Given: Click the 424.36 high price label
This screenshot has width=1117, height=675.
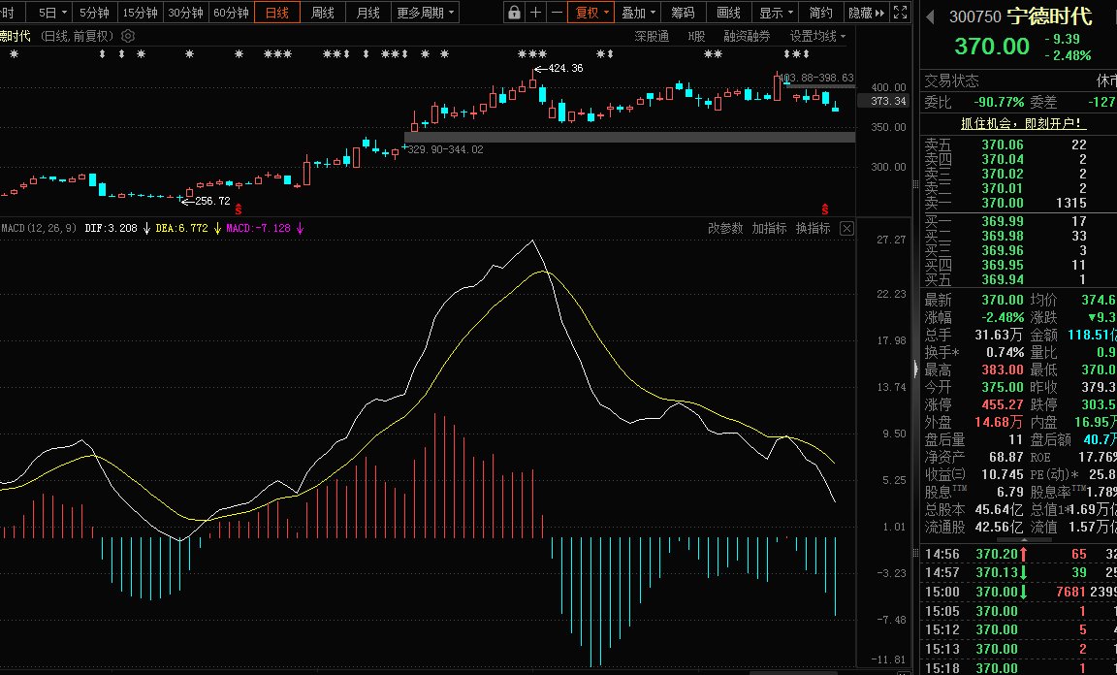Looking at the screenshot, I should (x=565, y=69).
